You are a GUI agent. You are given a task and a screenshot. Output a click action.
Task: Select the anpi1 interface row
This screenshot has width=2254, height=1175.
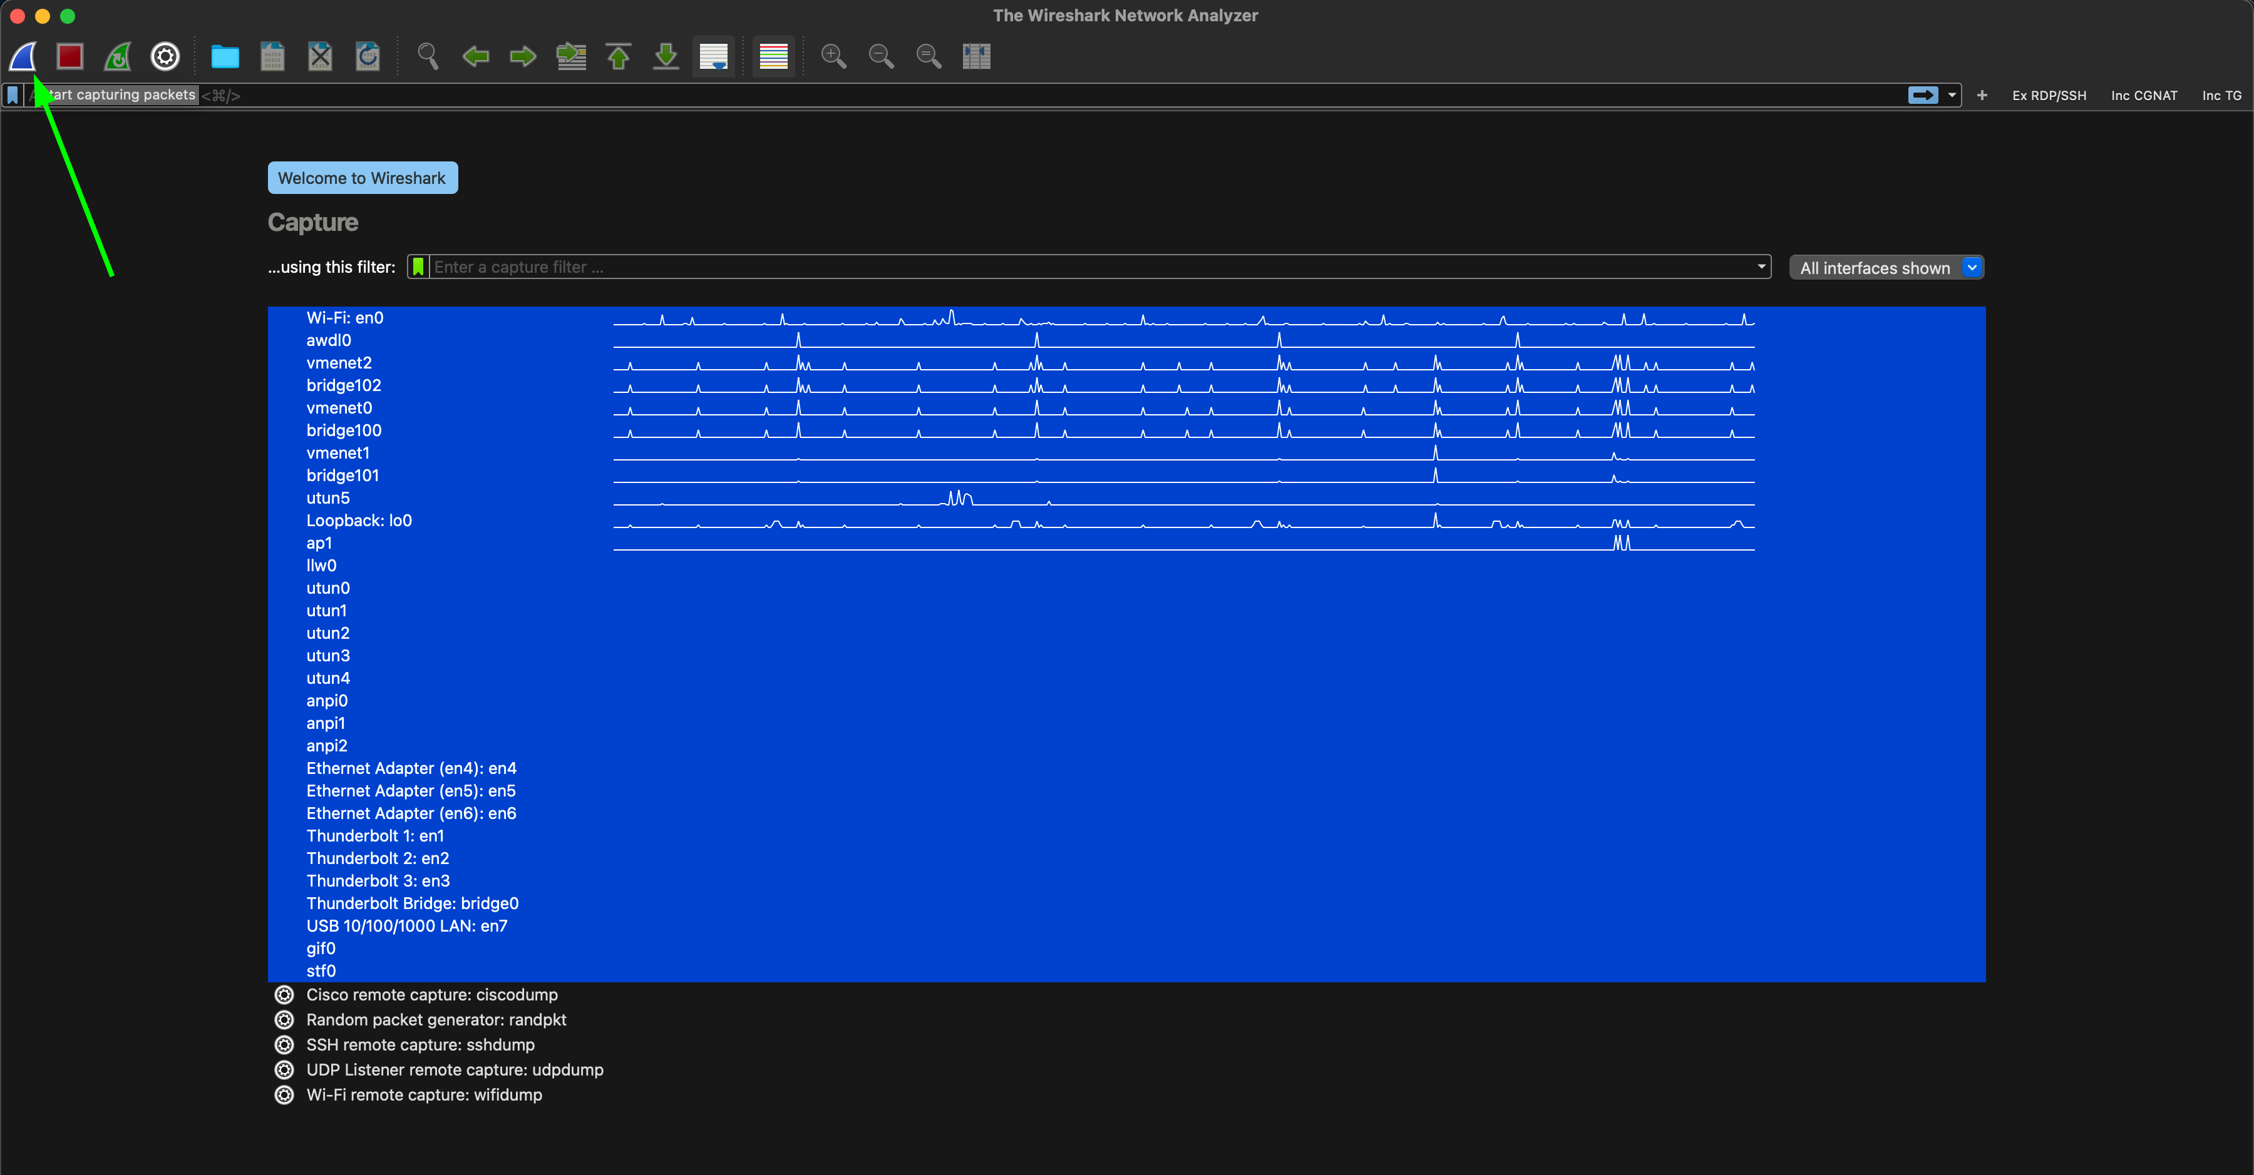[1126, 724]
